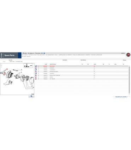Click the red part code in row 1
Screen dimensions: 131x150
tap(45, 66)
